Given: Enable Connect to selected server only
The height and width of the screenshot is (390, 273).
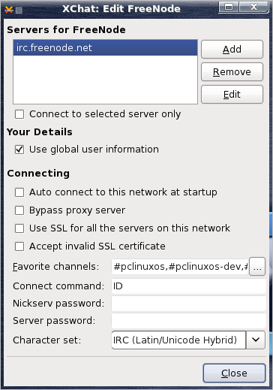Looking at the screenshot, I should [x=19, y=114].
